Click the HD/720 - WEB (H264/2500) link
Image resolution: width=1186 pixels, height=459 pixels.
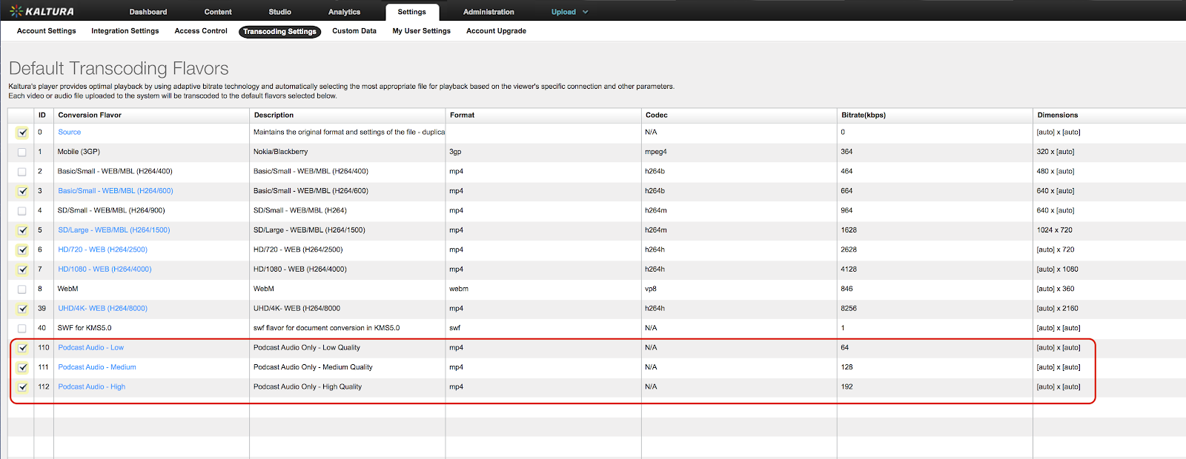click(103, 249)
